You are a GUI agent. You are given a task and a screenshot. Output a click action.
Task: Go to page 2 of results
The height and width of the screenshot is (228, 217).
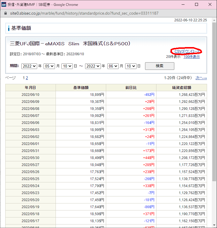[x=27, y=78]
